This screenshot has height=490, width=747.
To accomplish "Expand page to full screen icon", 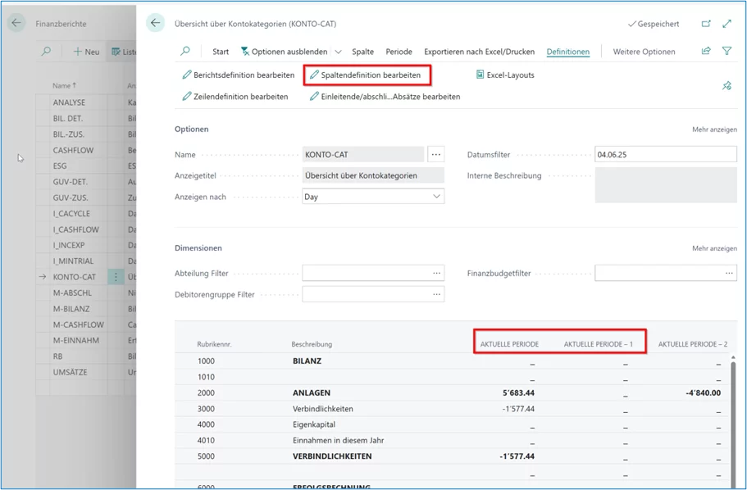I will 727,25.
